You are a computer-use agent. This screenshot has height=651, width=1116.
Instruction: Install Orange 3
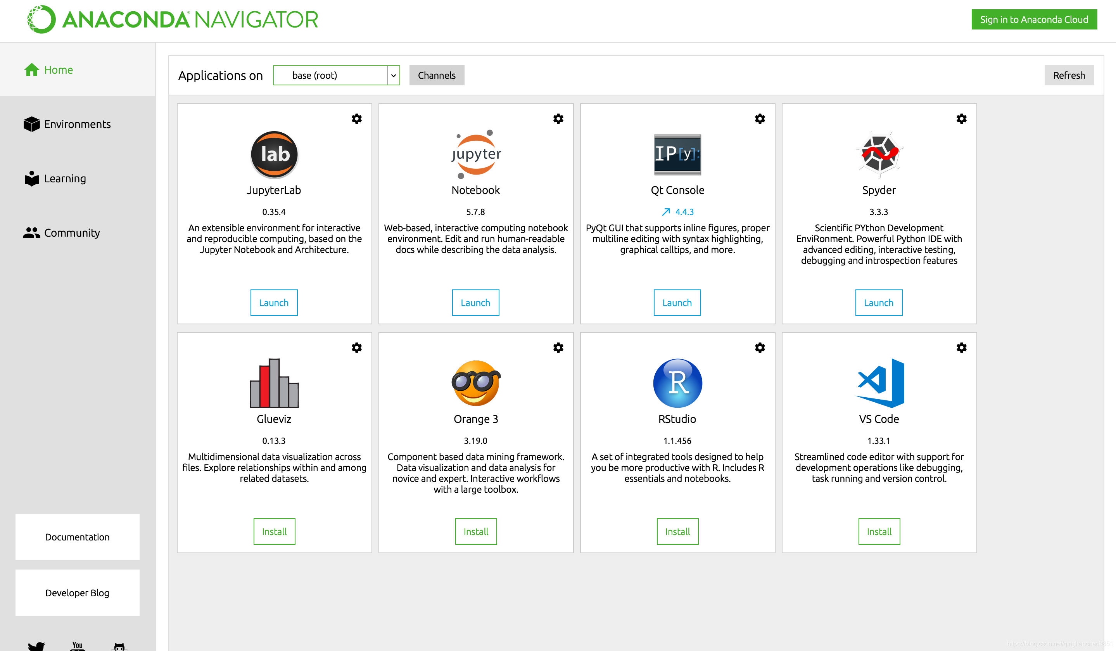476,532
